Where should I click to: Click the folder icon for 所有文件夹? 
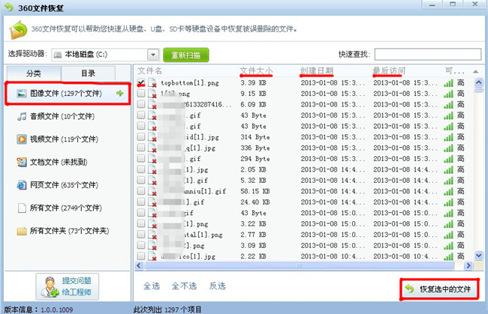pyautogui.click(x=22, y=231)
